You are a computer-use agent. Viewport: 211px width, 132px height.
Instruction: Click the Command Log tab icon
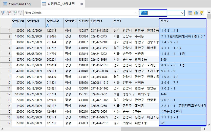tap(5, 4)
